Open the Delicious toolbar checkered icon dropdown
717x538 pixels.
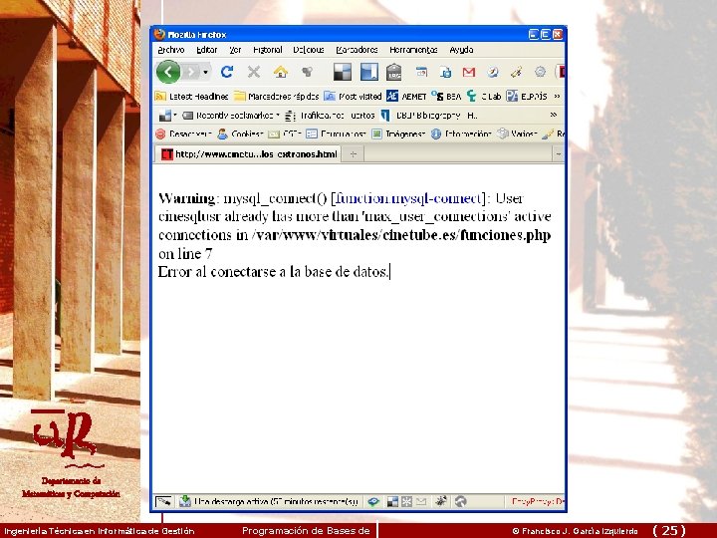(168, 116)
